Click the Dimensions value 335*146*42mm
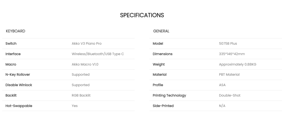286x119 pixels. coord(232,54)
